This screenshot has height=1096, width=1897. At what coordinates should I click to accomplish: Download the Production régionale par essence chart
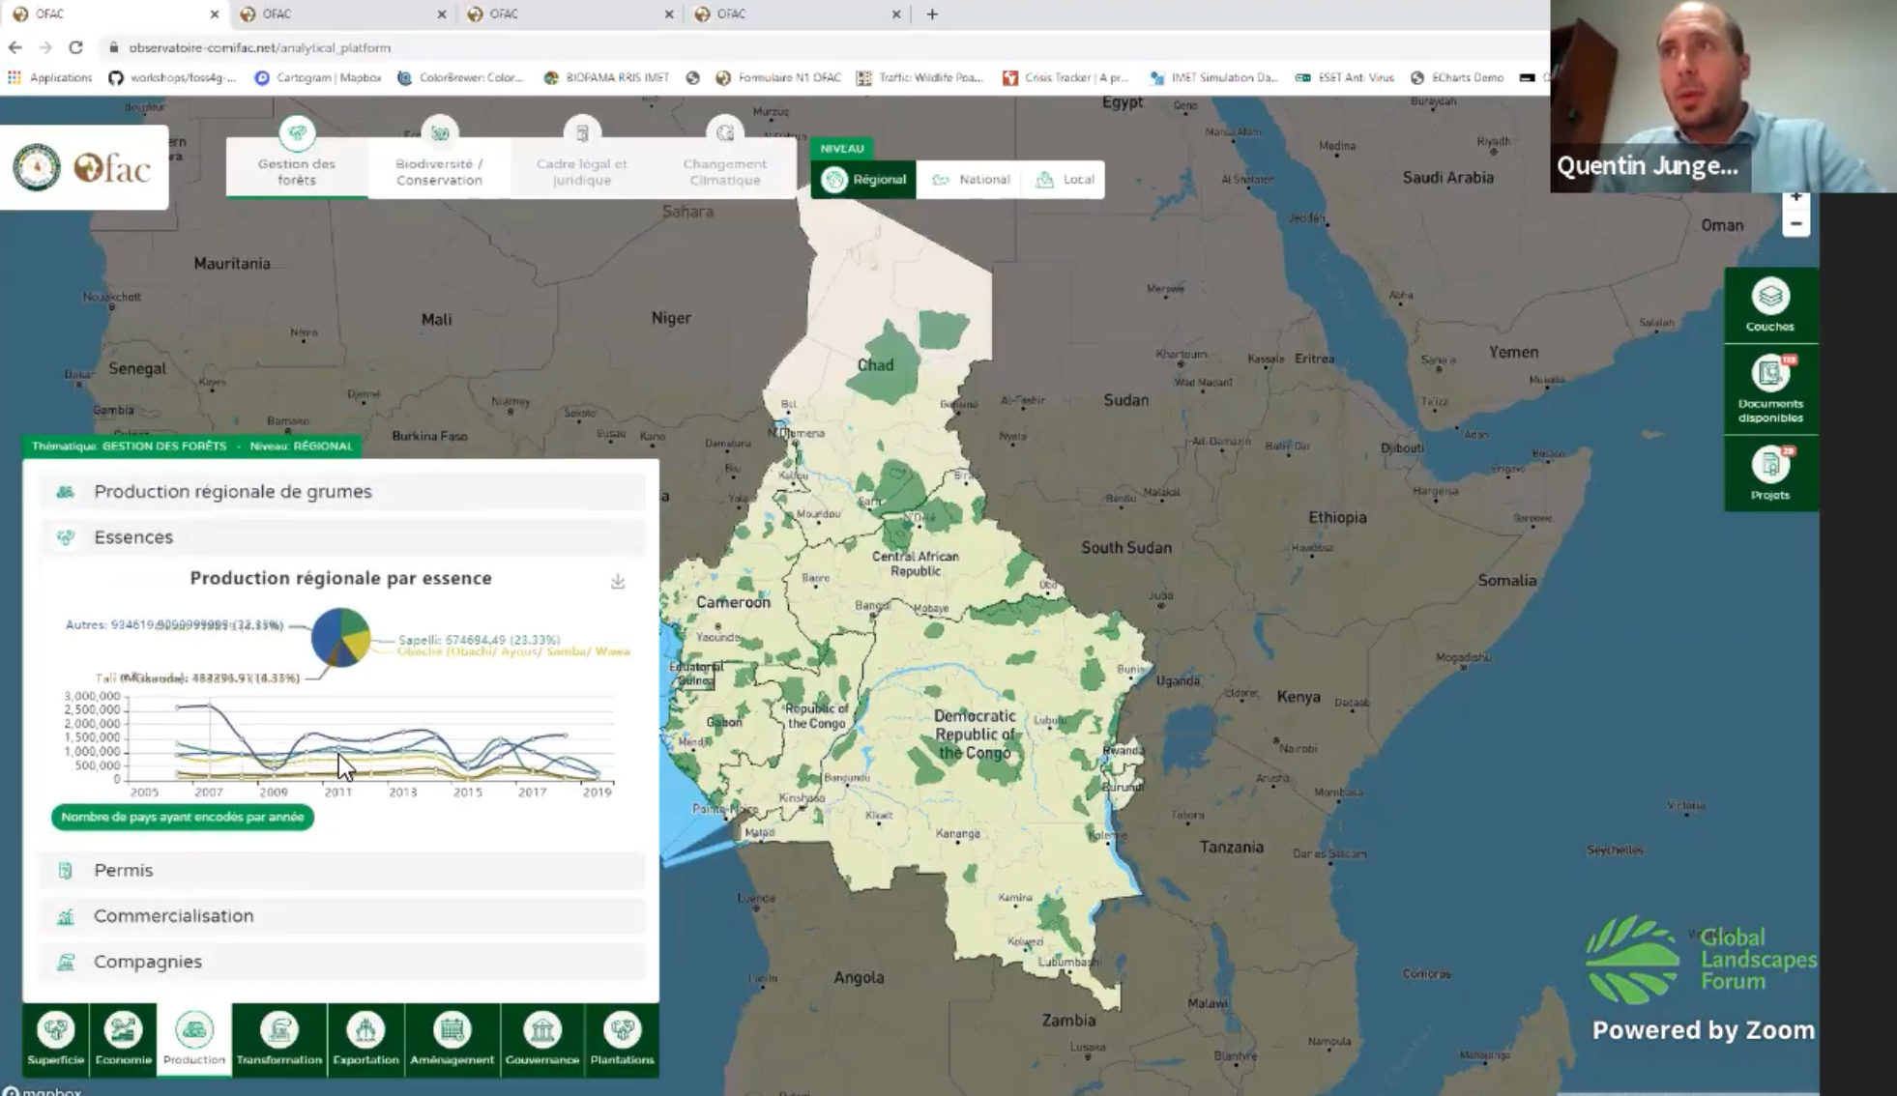[x=616, y=581]
